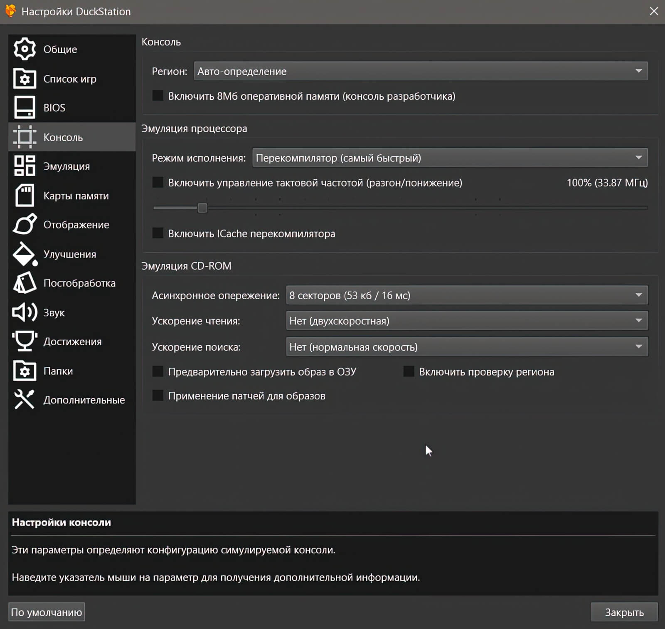This screenshot has width=665, height=629.
Task: Click Эмуляция процессора group title
Action: [x=194, y=129]
